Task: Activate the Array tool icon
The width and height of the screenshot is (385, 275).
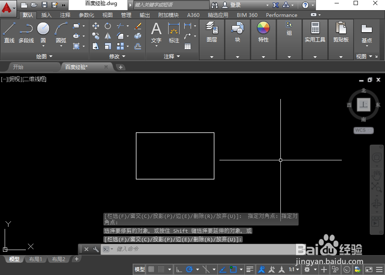Action: 120,46
